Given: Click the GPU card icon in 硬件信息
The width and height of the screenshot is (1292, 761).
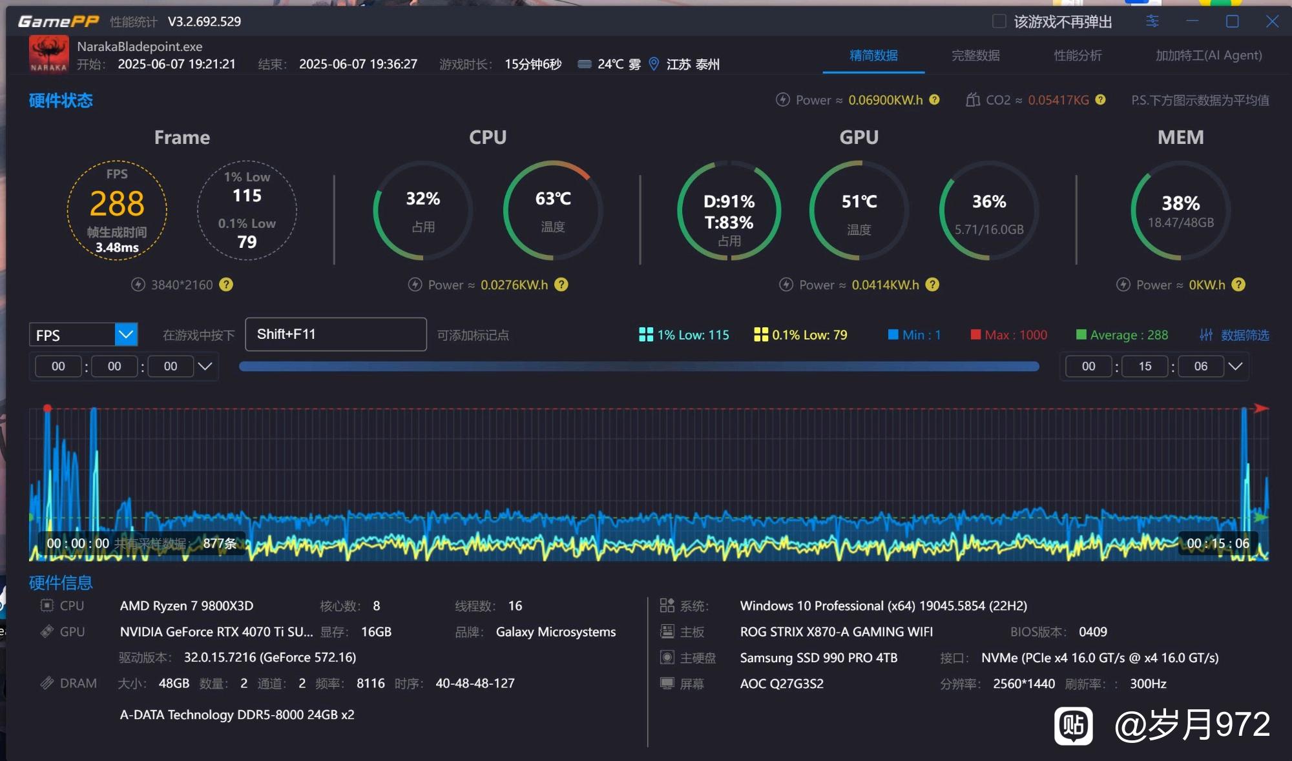Looking at the screenshot, I should tap(47, 631).
